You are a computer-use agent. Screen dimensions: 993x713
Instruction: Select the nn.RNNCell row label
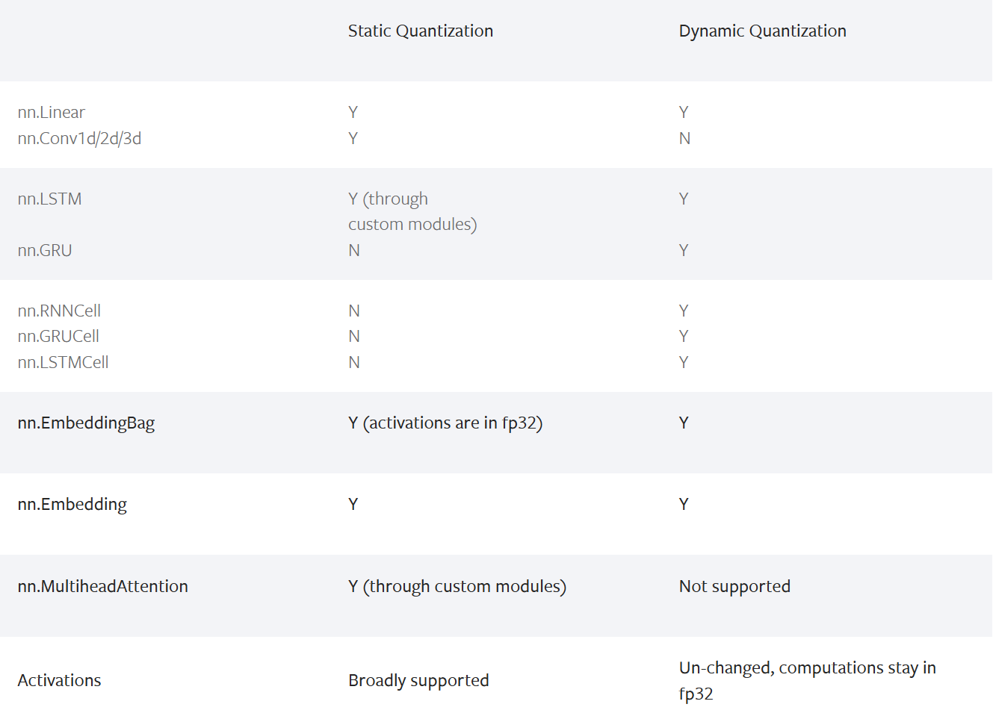click(59, 311)
